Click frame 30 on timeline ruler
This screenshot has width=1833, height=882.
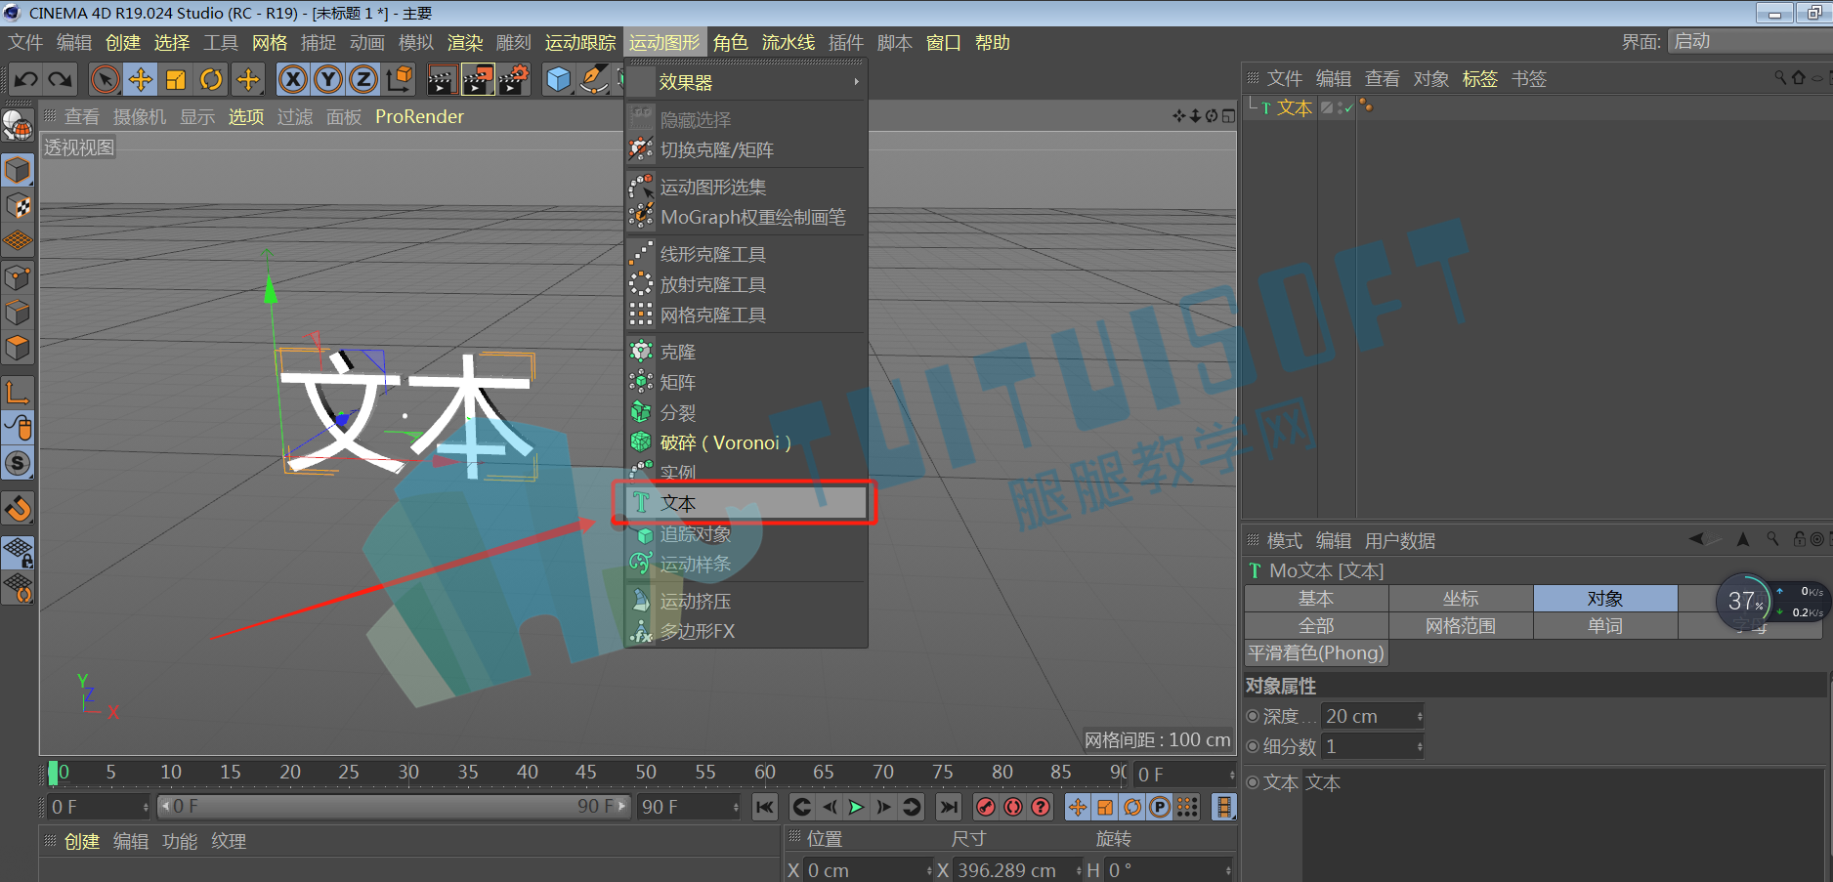(x=408, y=772)
